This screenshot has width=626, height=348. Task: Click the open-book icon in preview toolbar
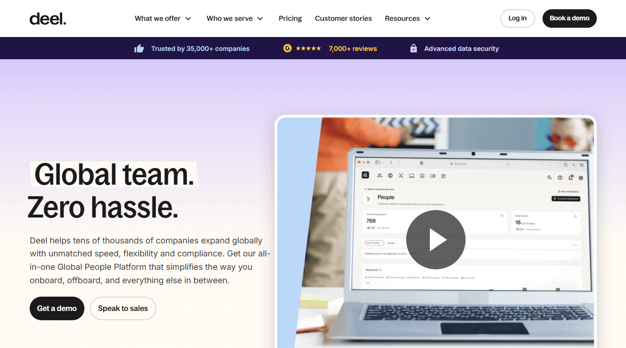pos(433,176)
